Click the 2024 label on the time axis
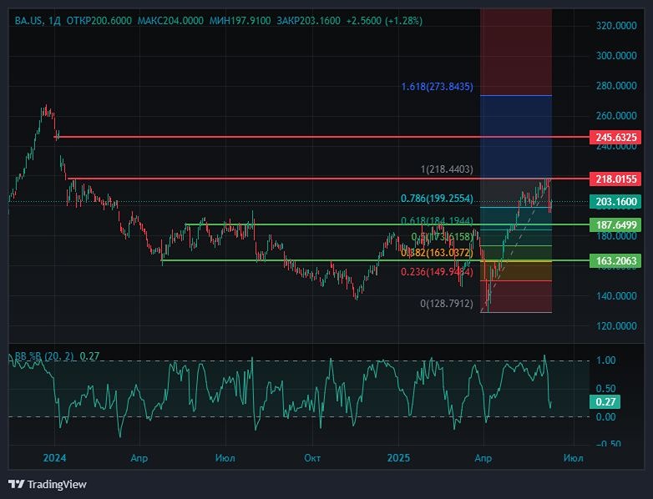 54,458
